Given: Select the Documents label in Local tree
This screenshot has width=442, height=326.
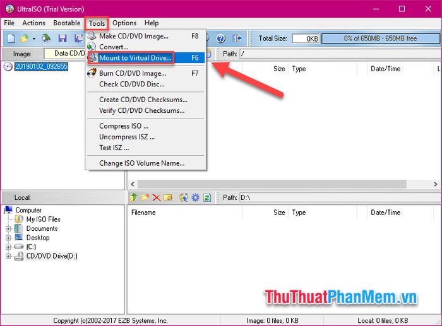Looking at the screenshot, I should click(x=42, y=228).
